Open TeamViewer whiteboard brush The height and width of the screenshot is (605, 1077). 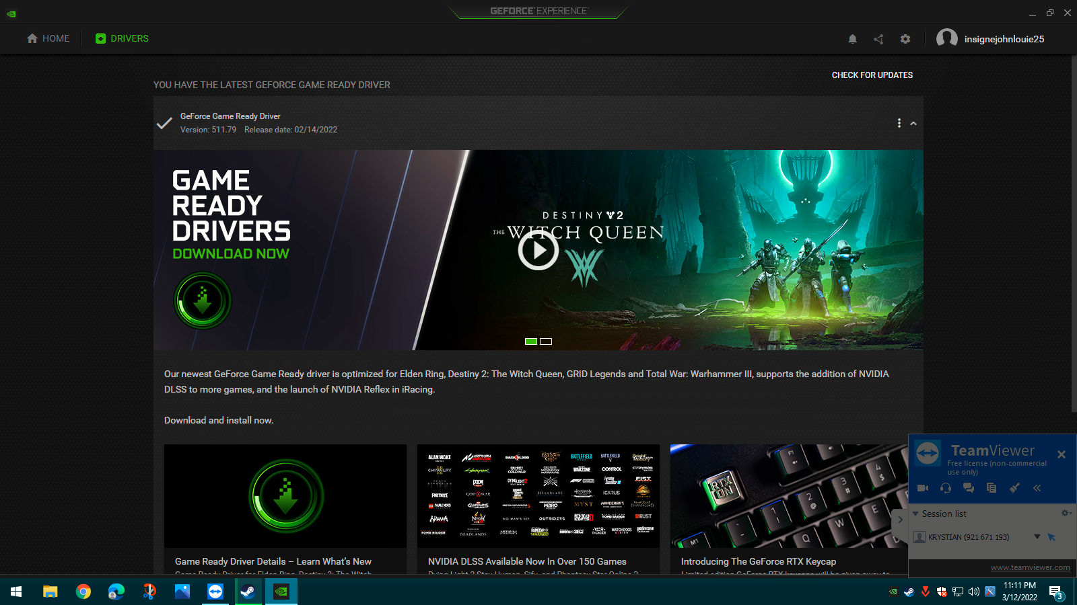[x=1014, y=488]
